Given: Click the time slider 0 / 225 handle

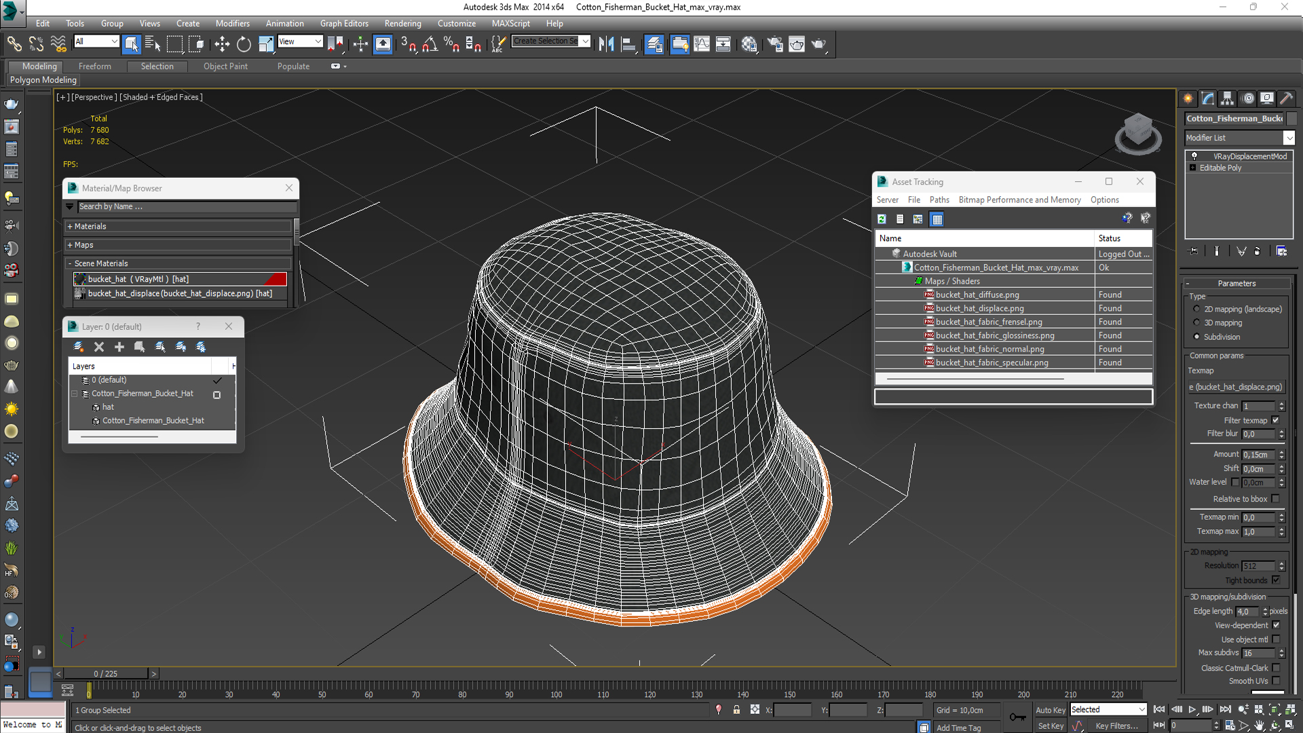Looking at the screenshot, I should click(105, 673).
